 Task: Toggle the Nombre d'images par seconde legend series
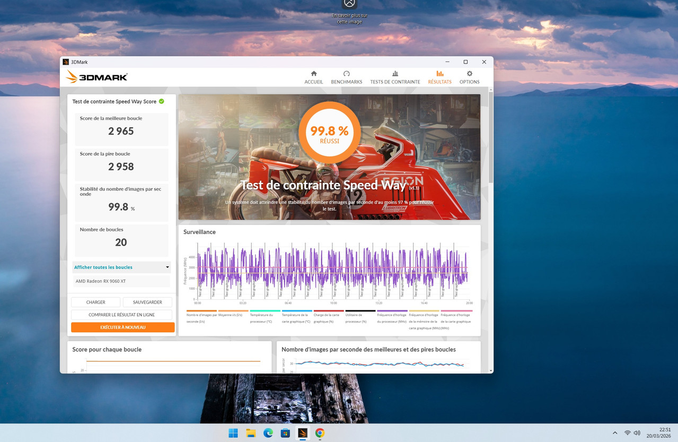pyautogui.click(x=202, y=317)
